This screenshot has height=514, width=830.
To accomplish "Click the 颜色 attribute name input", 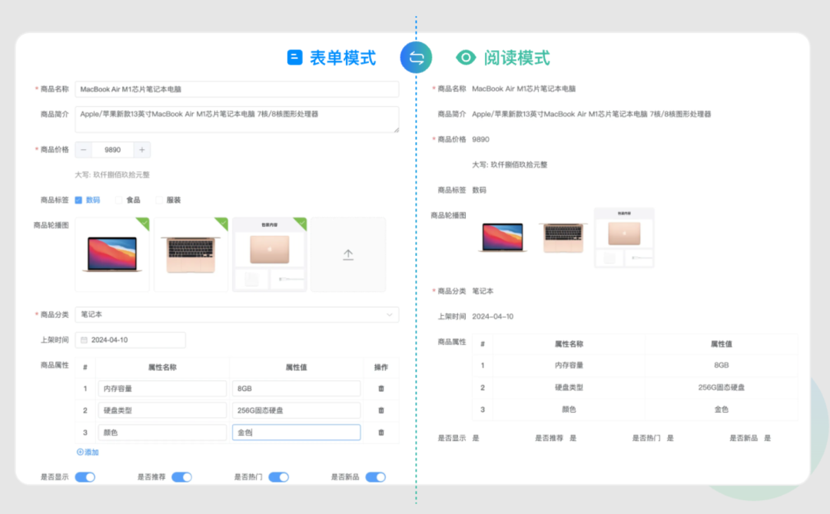I will coord(162,433).
